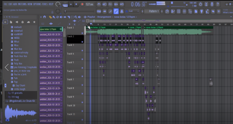This screenshot has height=124, width=233.
Task: Open the TOOLS menu
Action: point(45,4)
